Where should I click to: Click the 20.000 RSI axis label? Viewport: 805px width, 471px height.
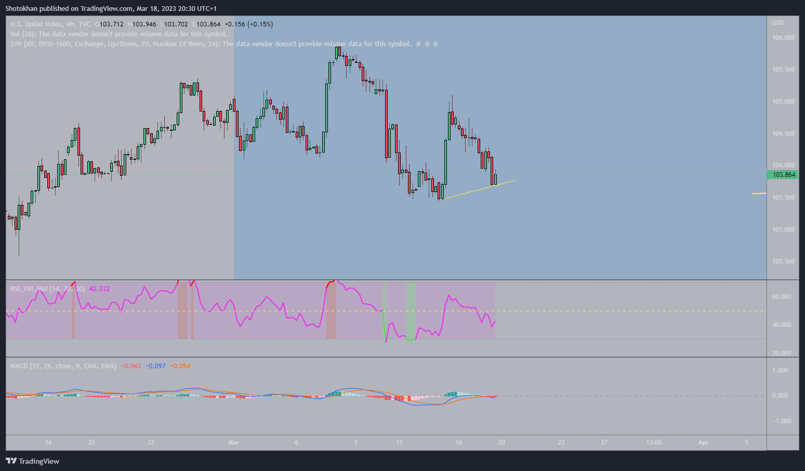[x=782, y=353]
